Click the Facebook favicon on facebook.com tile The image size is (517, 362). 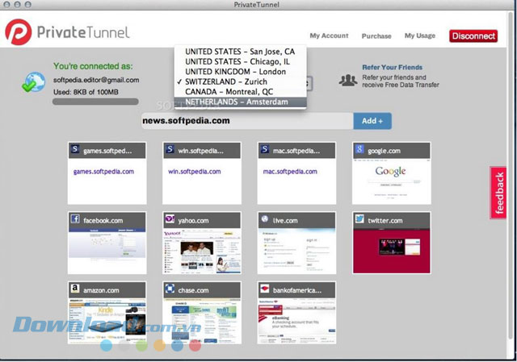tap(75, 218)
